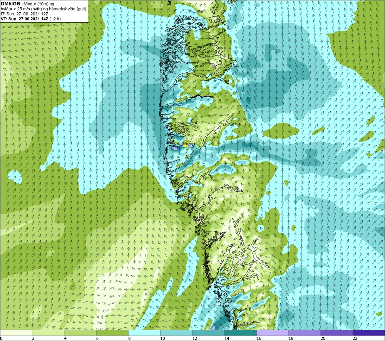The width and height of the screenshot is (385, 341).
Task: Select the 8–10 m/s pale cyan swatch
Action: tap(144, 333)
